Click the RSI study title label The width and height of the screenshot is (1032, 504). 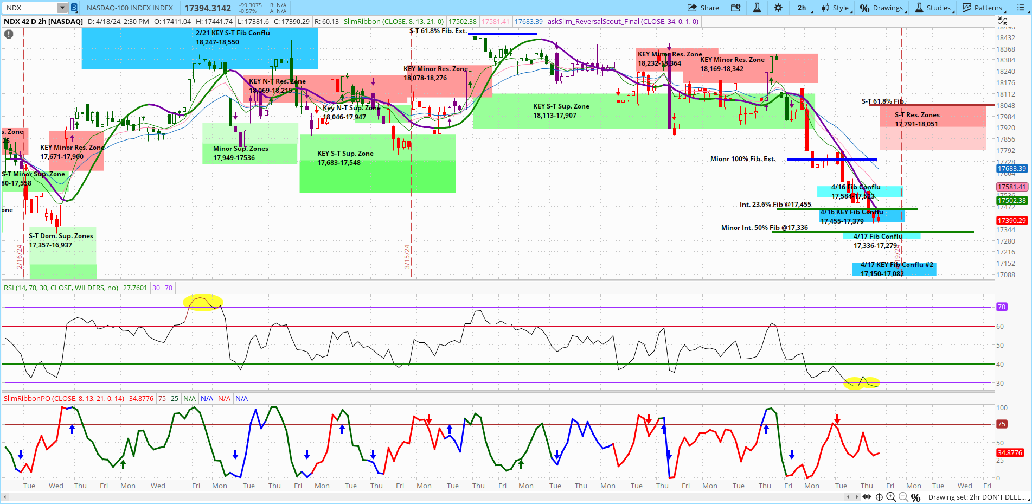pos(61,288)
